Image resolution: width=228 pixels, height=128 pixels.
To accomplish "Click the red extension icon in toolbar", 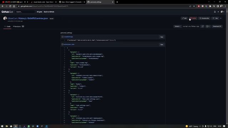I will pos(199,6).
